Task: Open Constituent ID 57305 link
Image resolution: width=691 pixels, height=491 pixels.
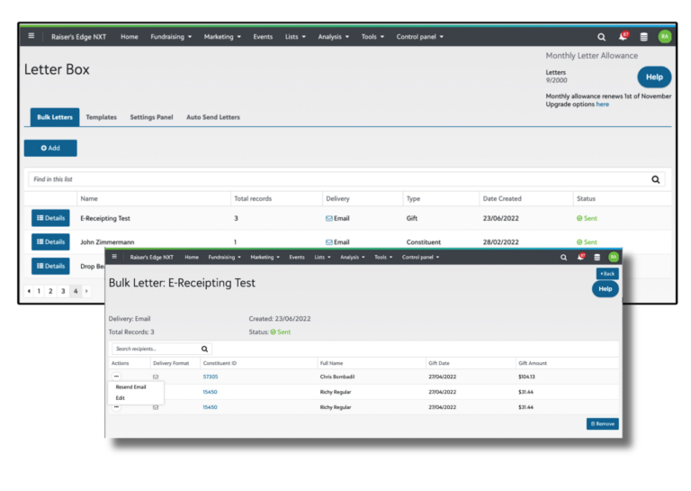Action: pyautogui.click(x=211, y=377)
